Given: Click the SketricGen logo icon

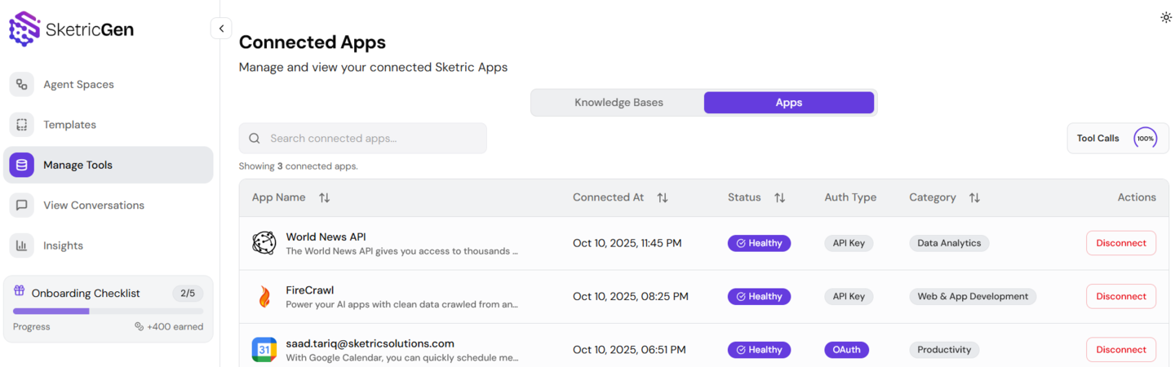Looking at the screenshot, I should (24, 29).
